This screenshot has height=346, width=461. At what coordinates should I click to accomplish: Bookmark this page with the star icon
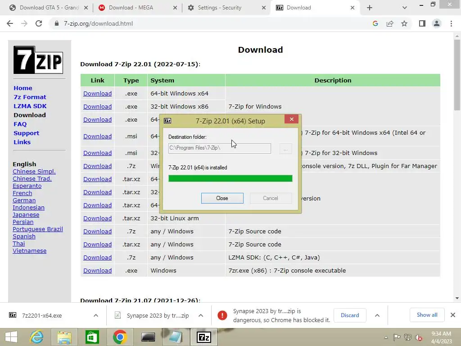404,23
